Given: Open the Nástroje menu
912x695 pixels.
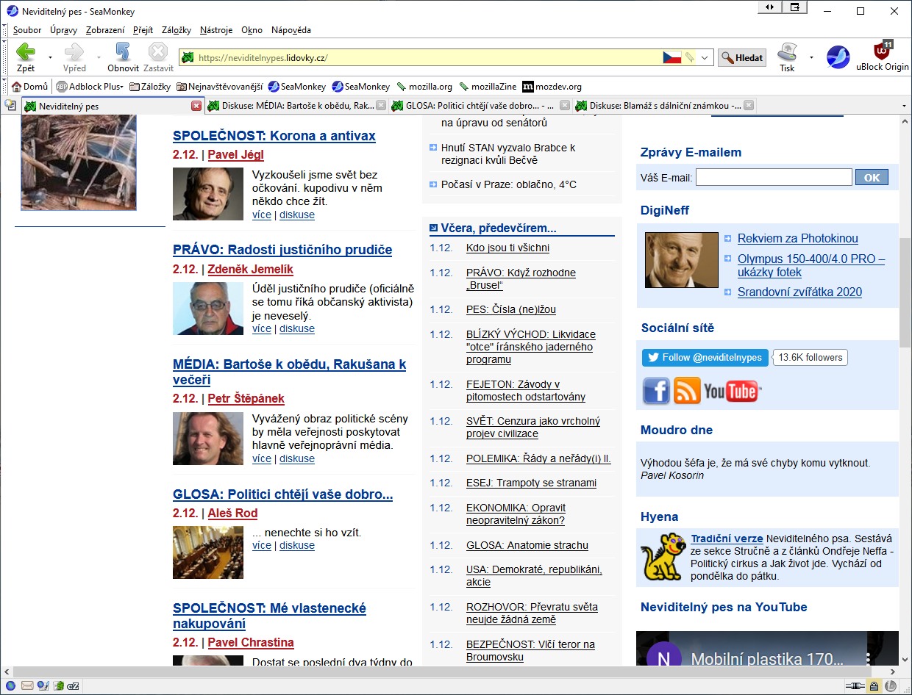Looking at the screenshot, I should tap(215, 30).
